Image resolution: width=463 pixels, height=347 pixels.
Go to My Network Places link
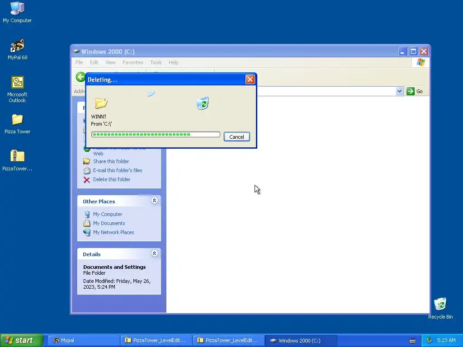113,233
